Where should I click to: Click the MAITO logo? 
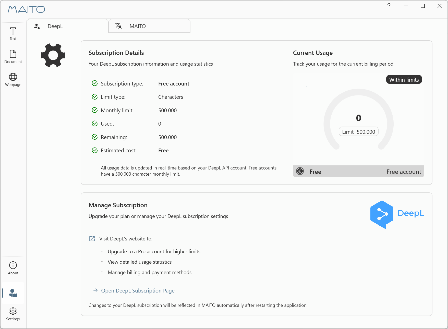pyautogui.click(x=26, y=9)
